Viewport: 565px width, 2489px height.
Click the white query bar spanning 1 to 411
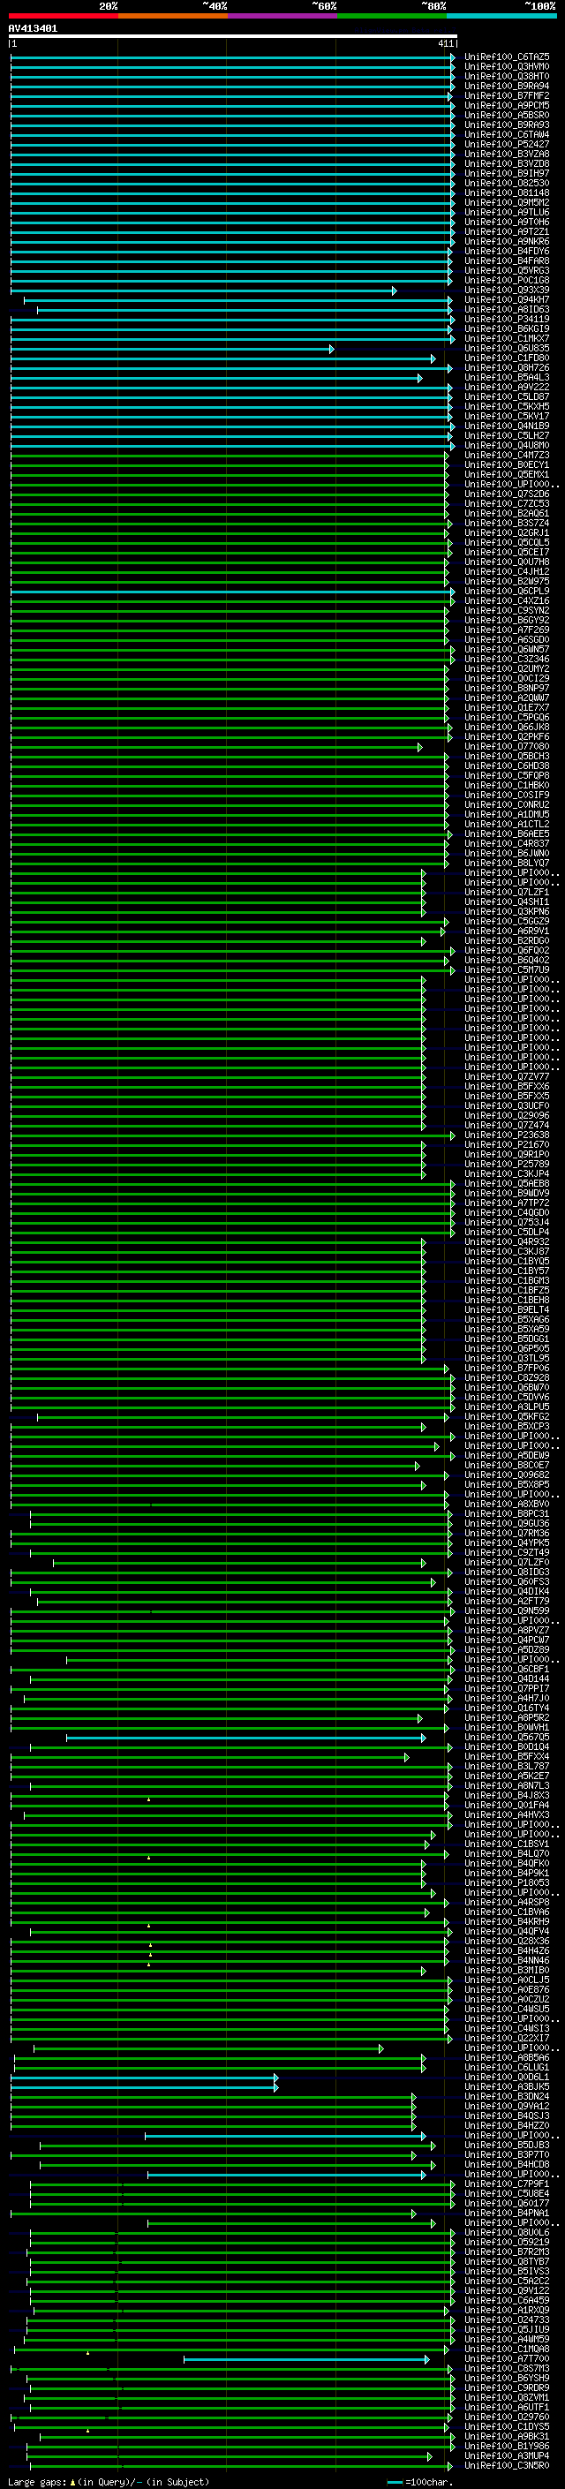pyautogui.click(x=233, y=35)
